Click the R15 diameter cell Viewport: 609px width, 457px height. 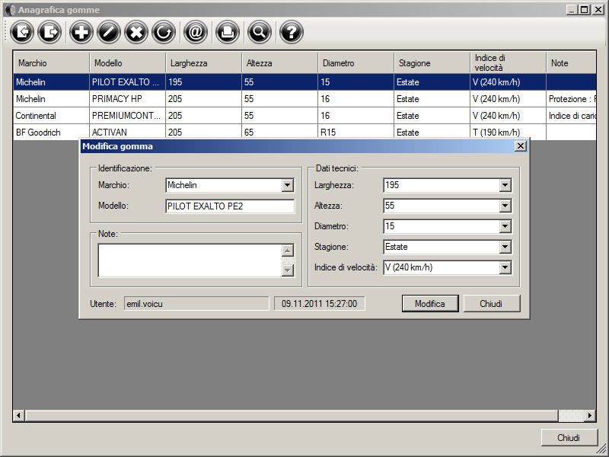point(356,132)
